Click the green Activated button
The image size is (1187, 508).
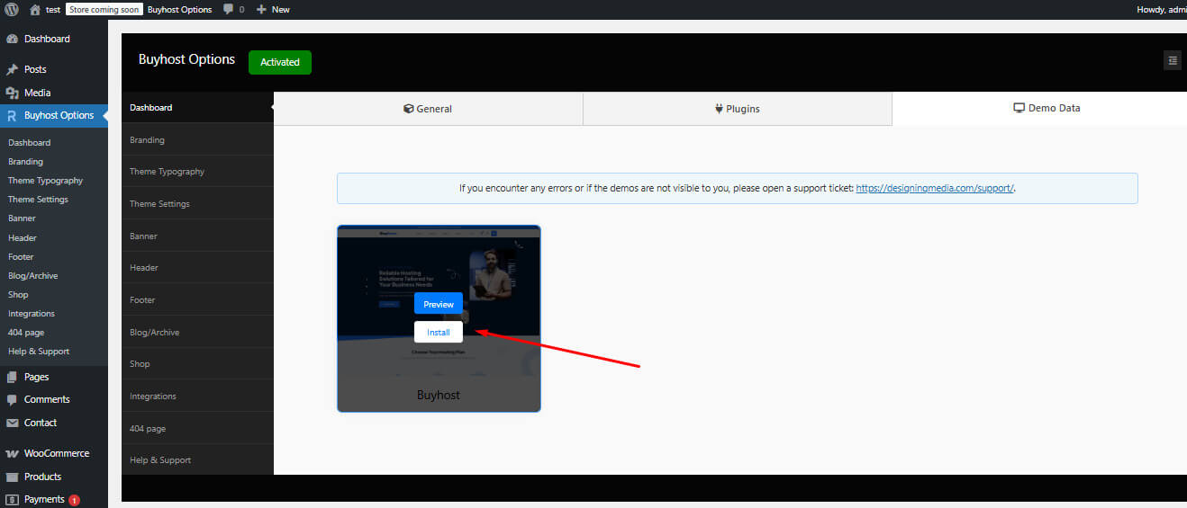(280, 62)
